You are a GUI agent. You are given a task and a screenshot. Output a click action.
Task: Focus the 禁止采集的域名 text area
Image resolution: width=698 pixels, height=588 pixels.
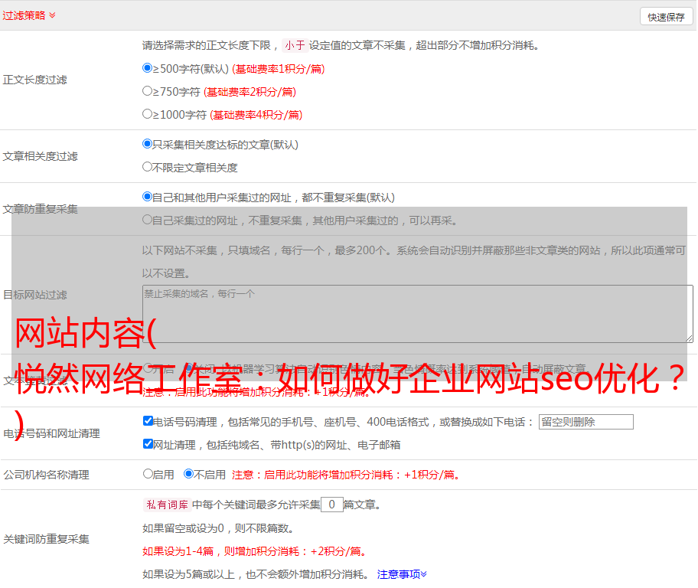point(418,314)
